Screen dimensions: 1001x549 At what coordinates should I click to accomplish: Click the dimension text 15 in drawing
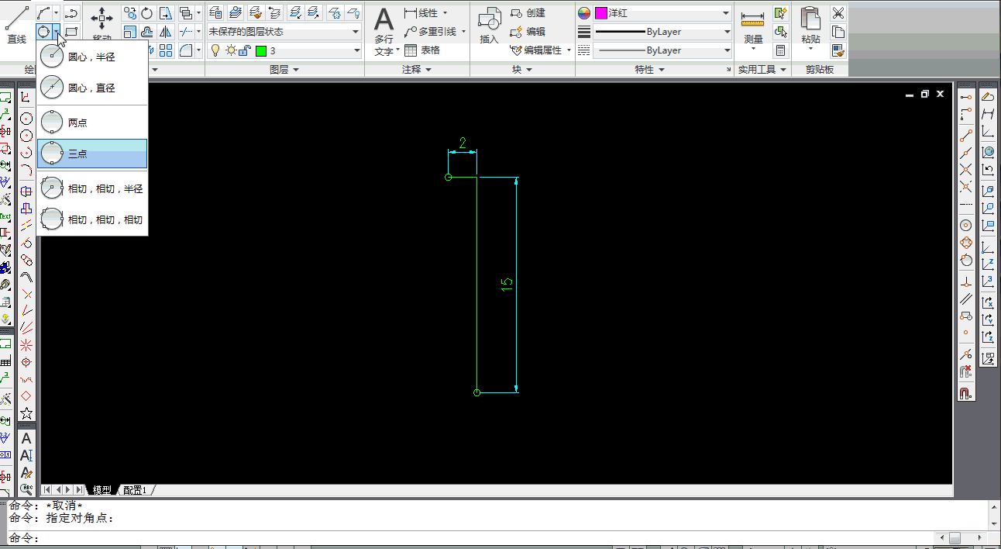pos(507,285)
